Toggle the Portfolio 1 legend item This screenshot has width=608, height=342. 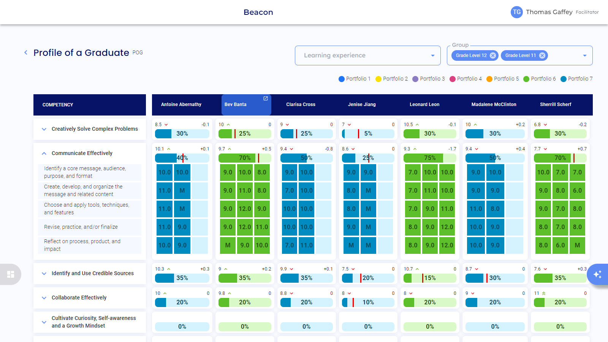pyautogui.click(x=354, y=79)
